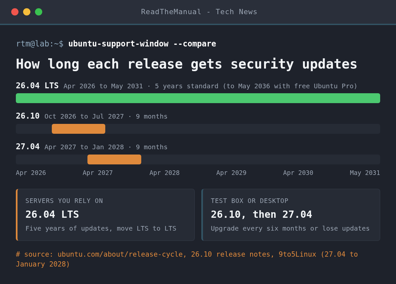
Task: Click the 'Apr 2029' axis label
Action: pos(231,173)
